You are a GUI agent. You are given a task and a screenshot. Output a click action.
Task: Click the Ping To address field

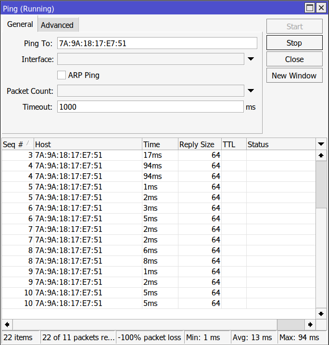[x=157, y=43]
